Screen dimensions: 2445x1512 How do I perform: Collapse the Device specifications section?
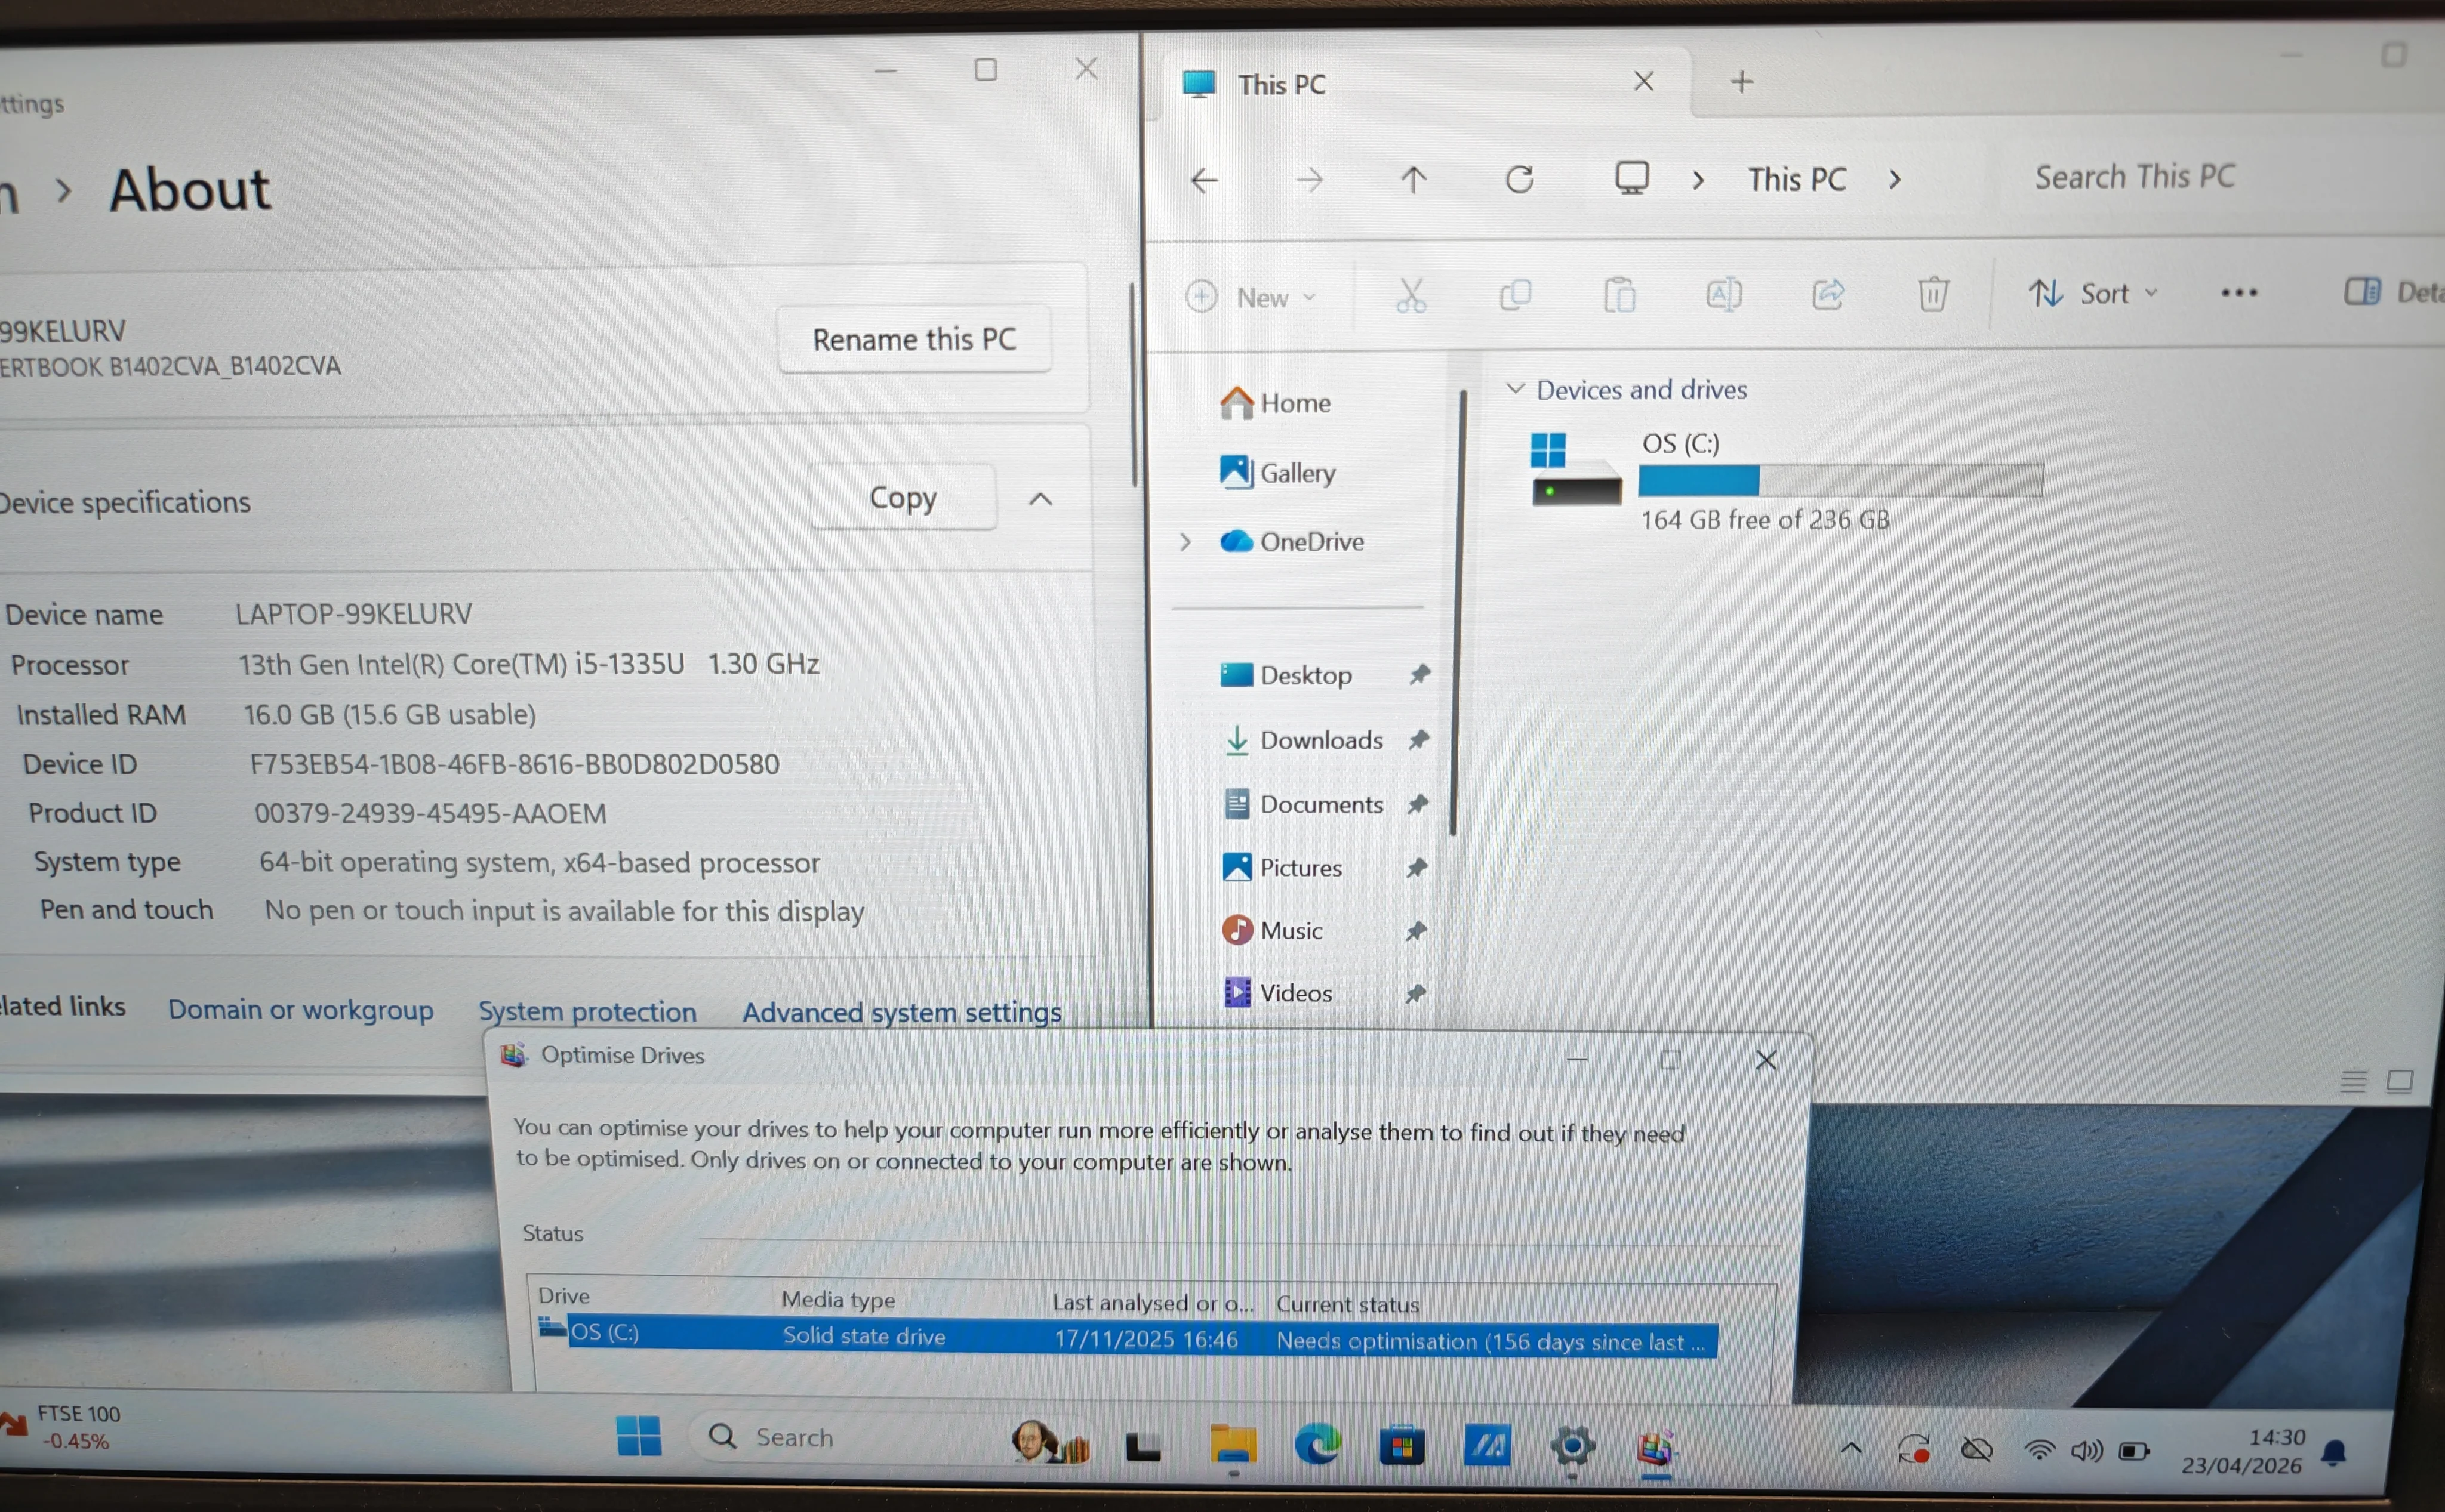click(x=1040, y=499)
